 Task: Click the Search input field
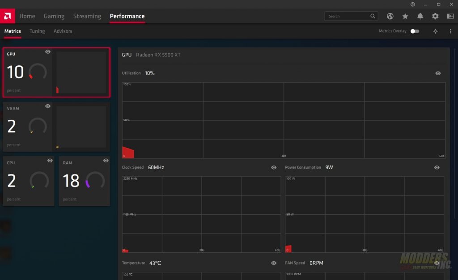[352, 16]
